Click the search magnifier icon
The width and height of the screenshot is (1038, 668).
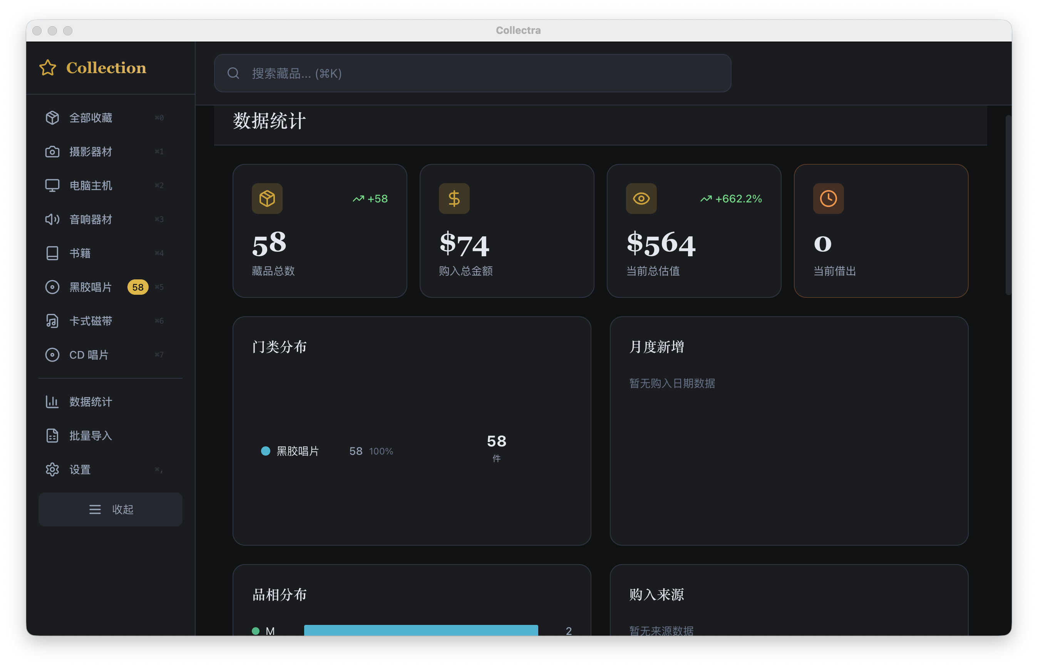pyautogui.click(x=233, y=73)
